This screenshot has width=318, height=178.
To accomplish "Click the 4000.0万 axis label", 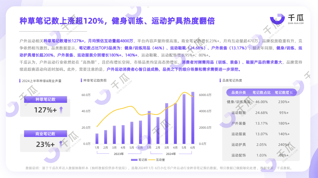I will pyautogui.click(x=205, y=111).
